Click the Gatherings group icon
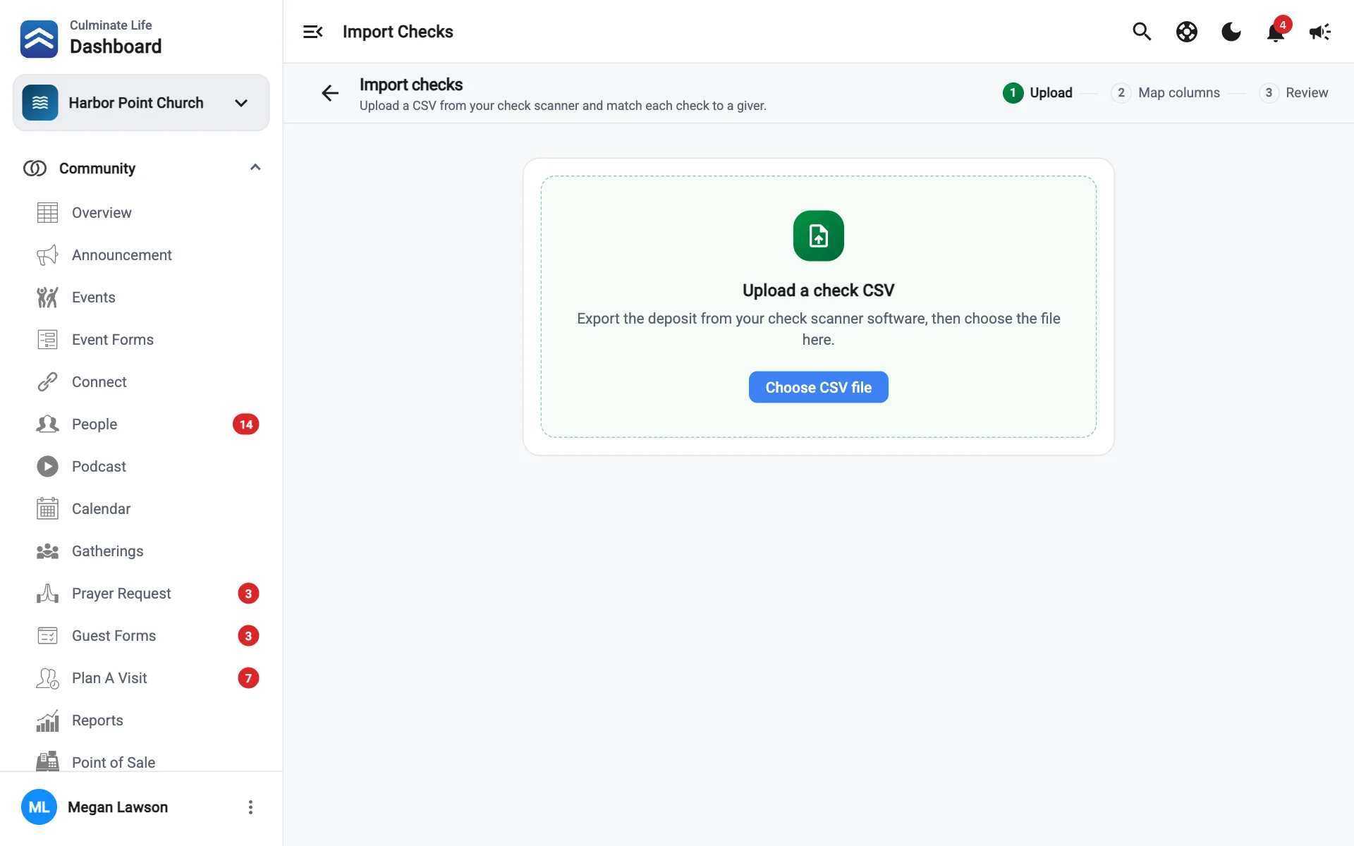 47,551
